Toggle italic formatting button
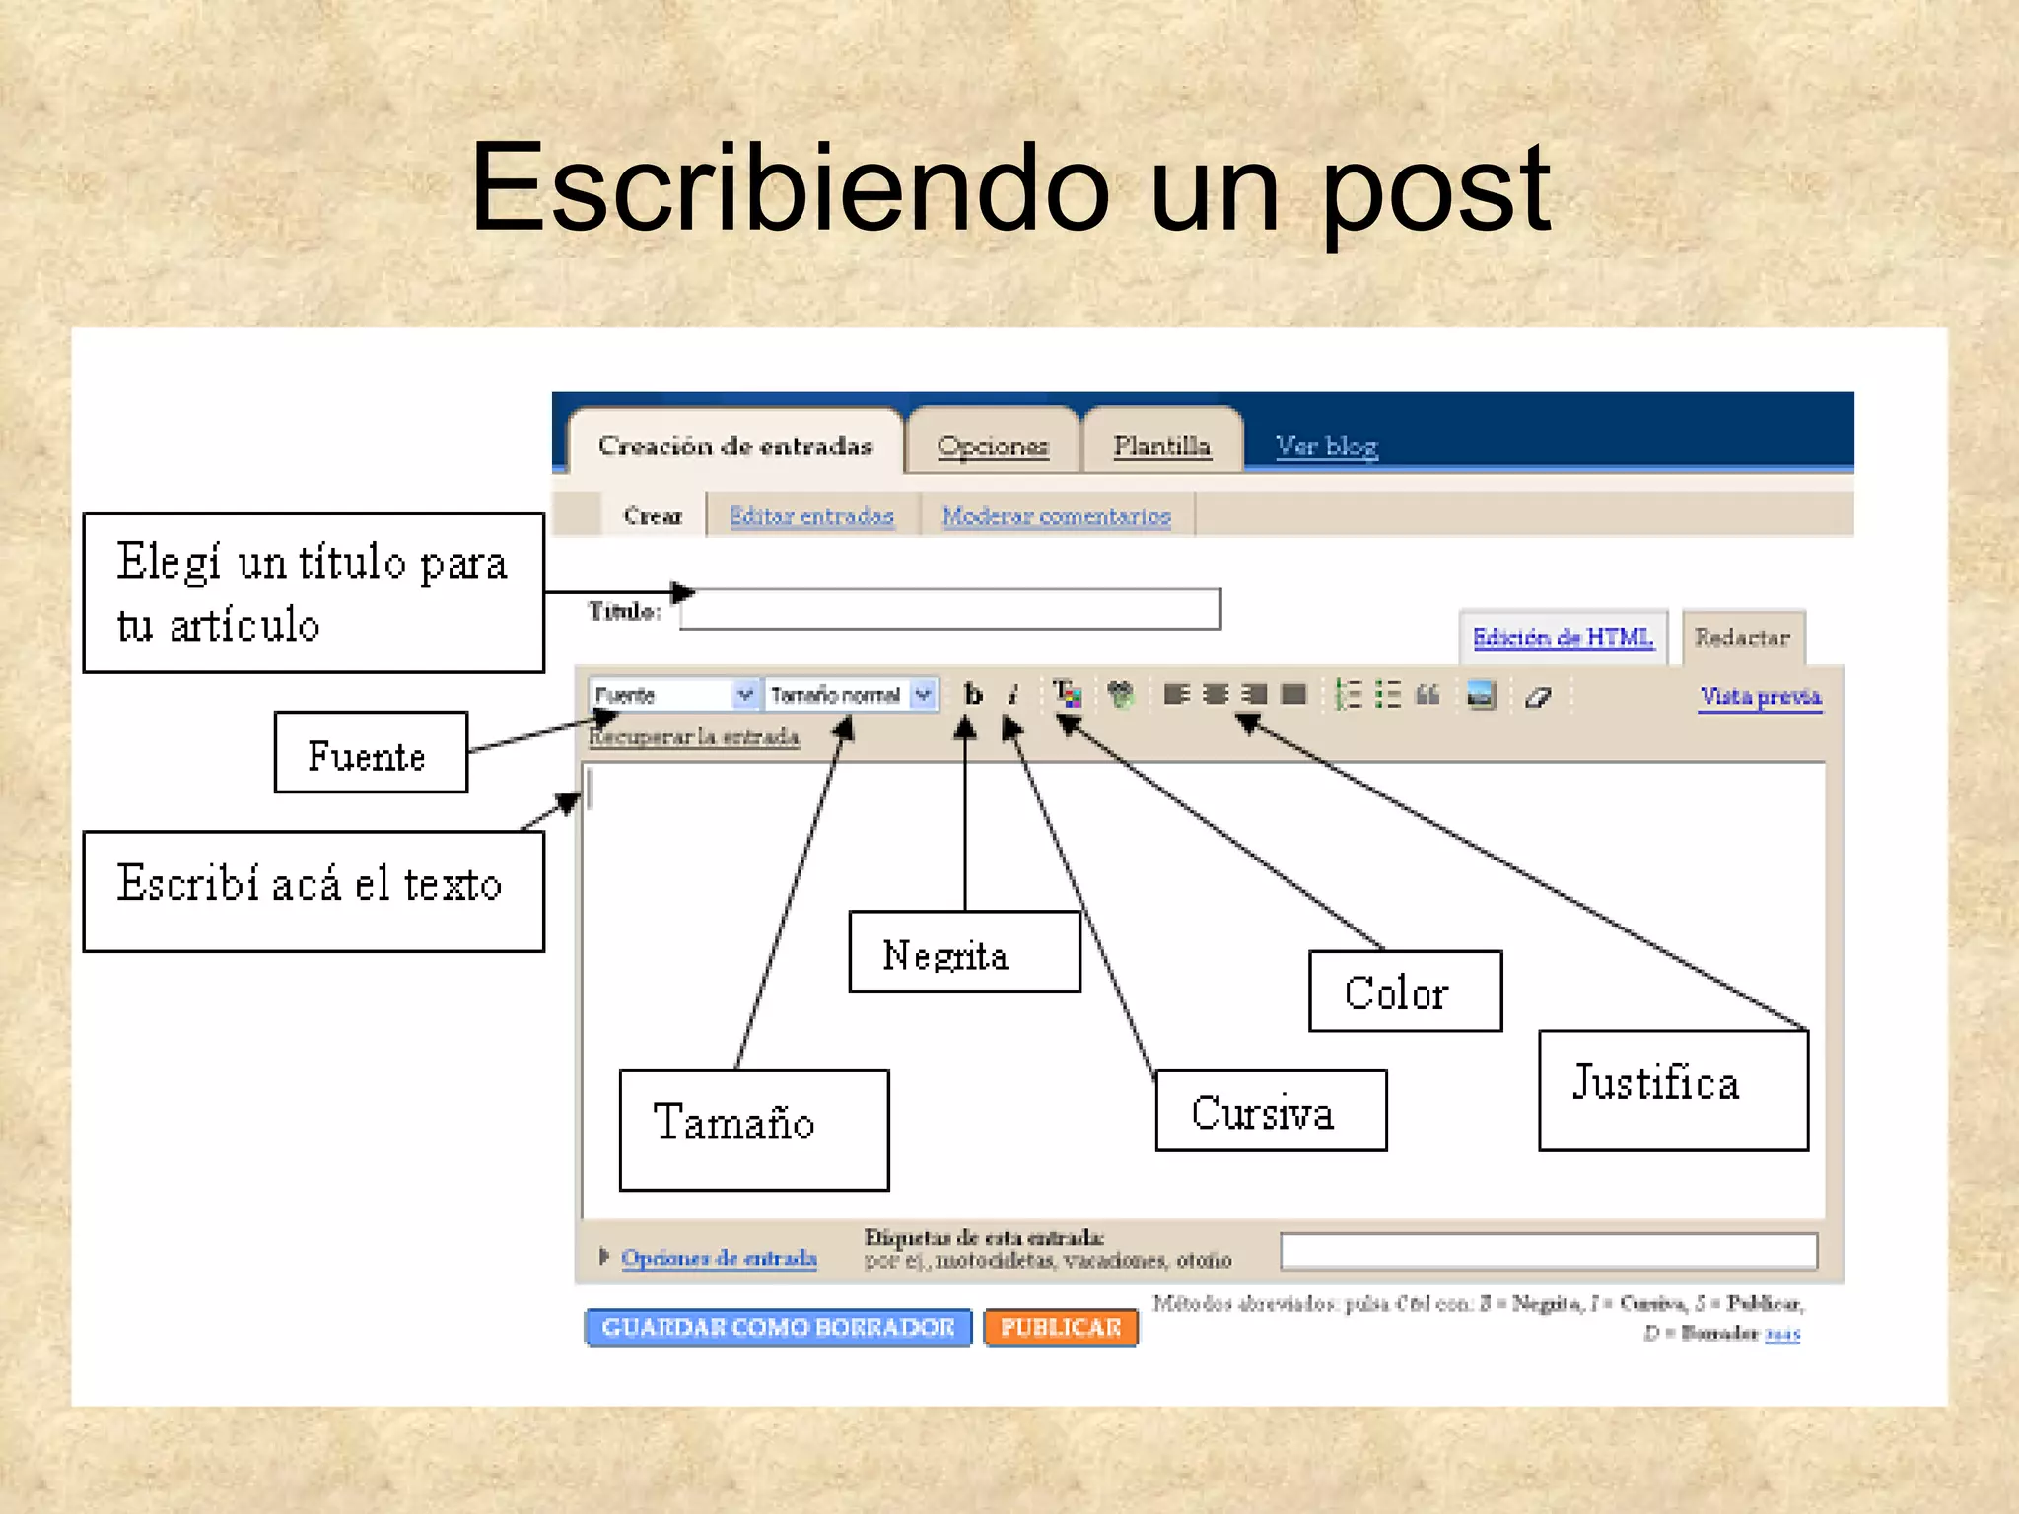 click(1012, 694)
